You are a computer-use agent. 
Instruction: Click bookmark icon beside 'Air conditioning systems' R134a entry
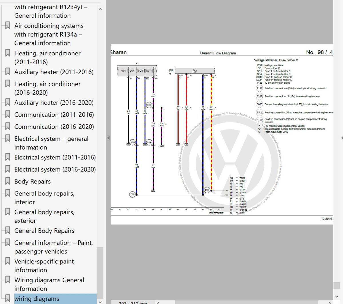pyautogui.click(x=8, y=25)
